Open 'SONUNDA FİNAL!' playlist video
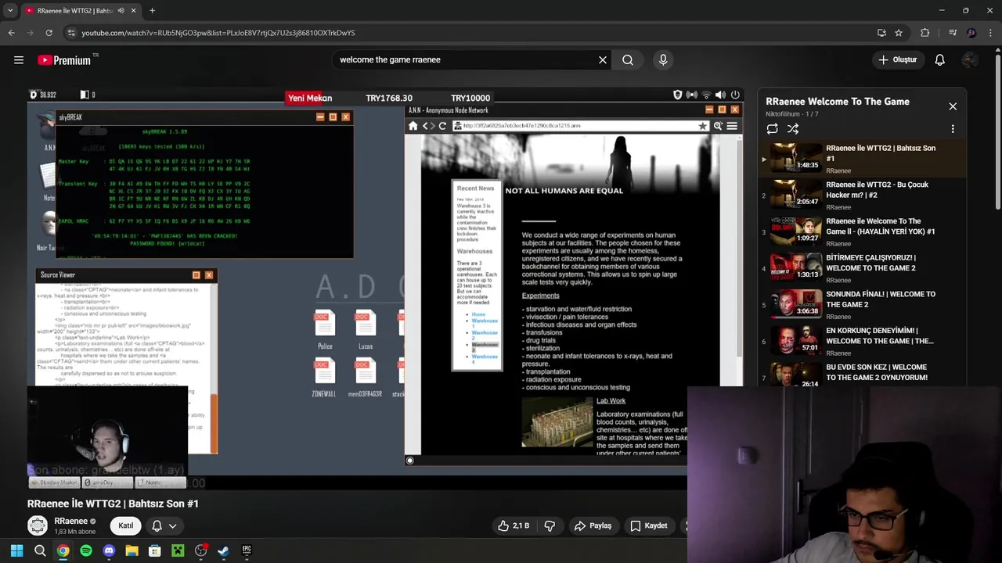This screenshot has width=1002, height=563. tap(861, 305)
